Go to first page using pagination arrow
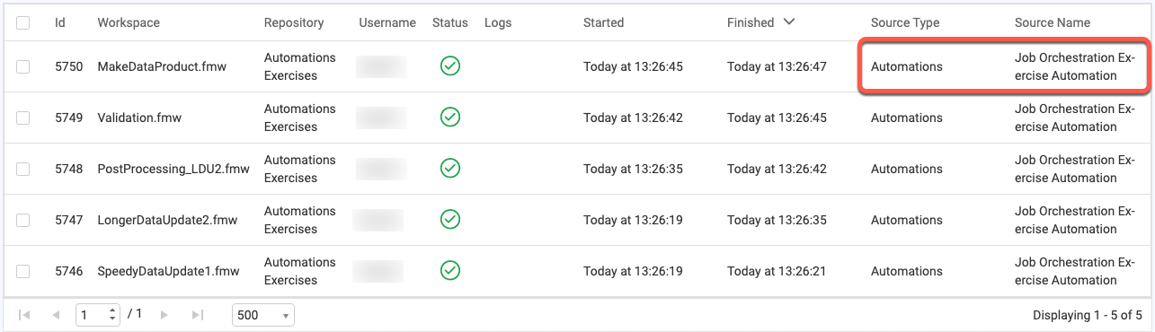Image resolution: width=1155 pixels, height=332 pixels. [x=24, y=315]
